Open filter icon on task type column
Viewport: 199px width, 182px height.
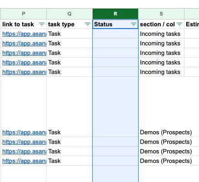[88, 24]
